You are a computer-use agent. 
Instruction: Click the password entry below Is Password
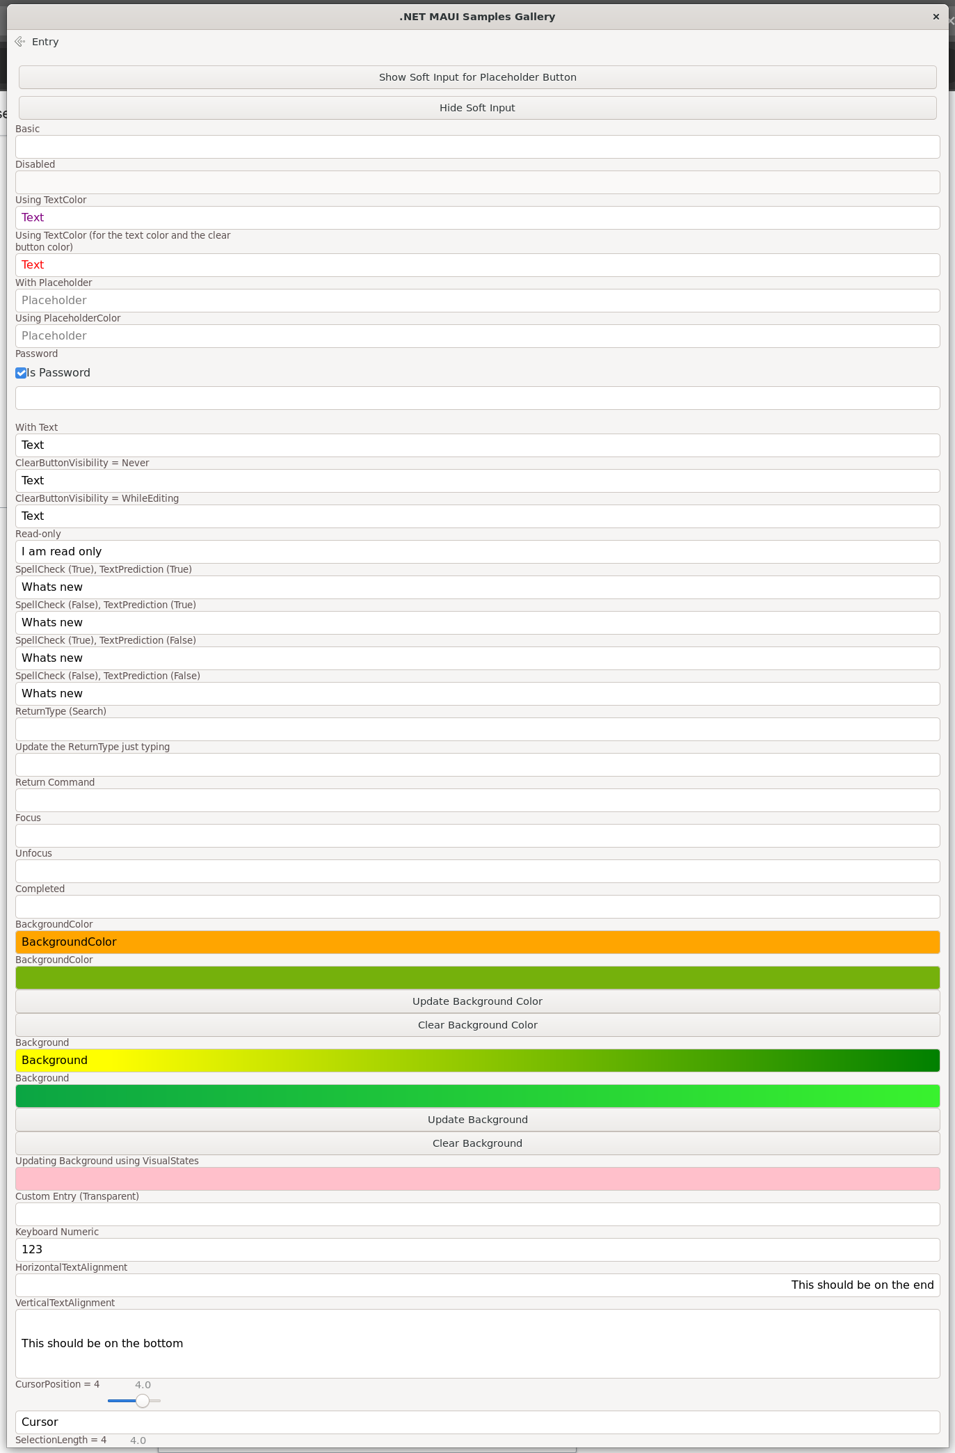tap(477, 398)
